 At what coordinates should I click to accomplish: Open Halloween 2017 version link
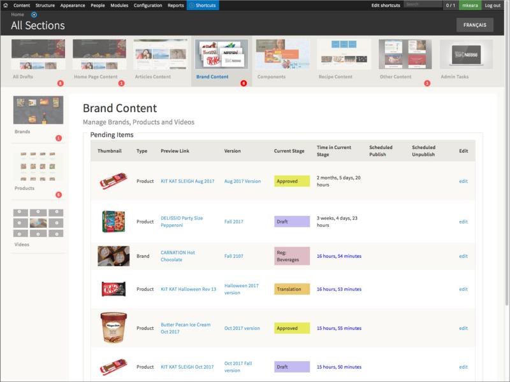242,289
